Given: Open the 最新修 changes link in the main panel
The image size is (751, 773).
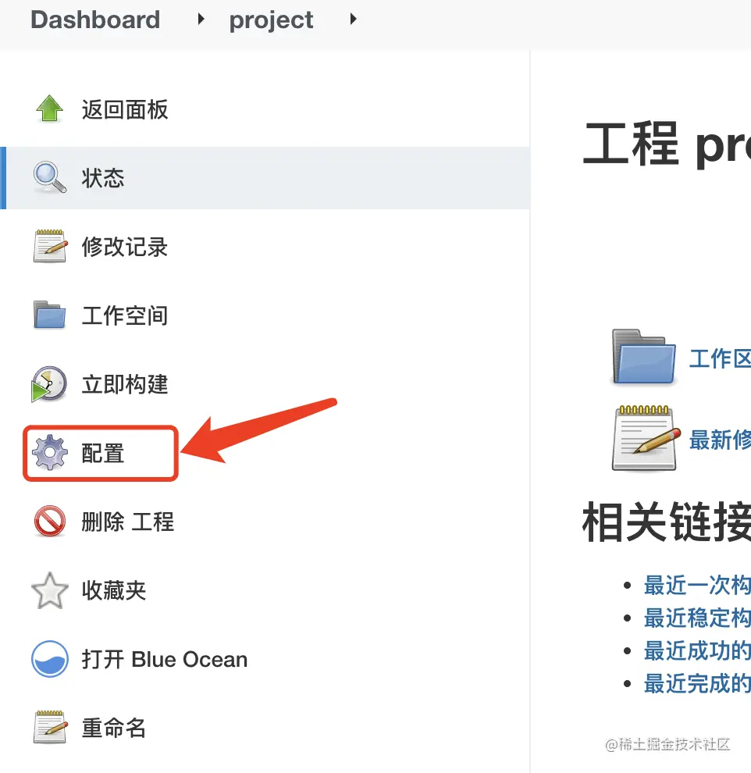Looking at the screenshot, I should 720,440.
